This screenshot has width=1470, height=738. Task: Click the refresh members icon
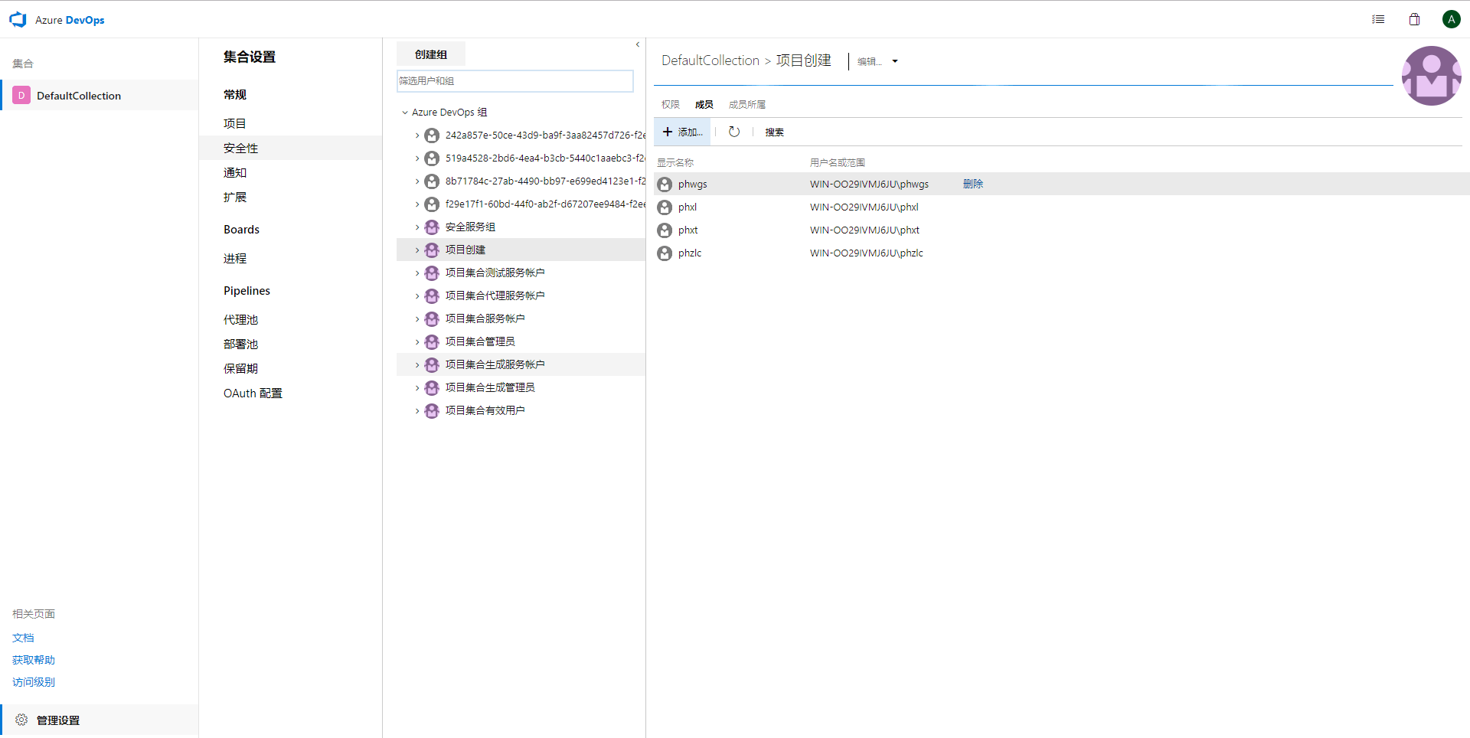pyautogui.click(x=733, y=132)
